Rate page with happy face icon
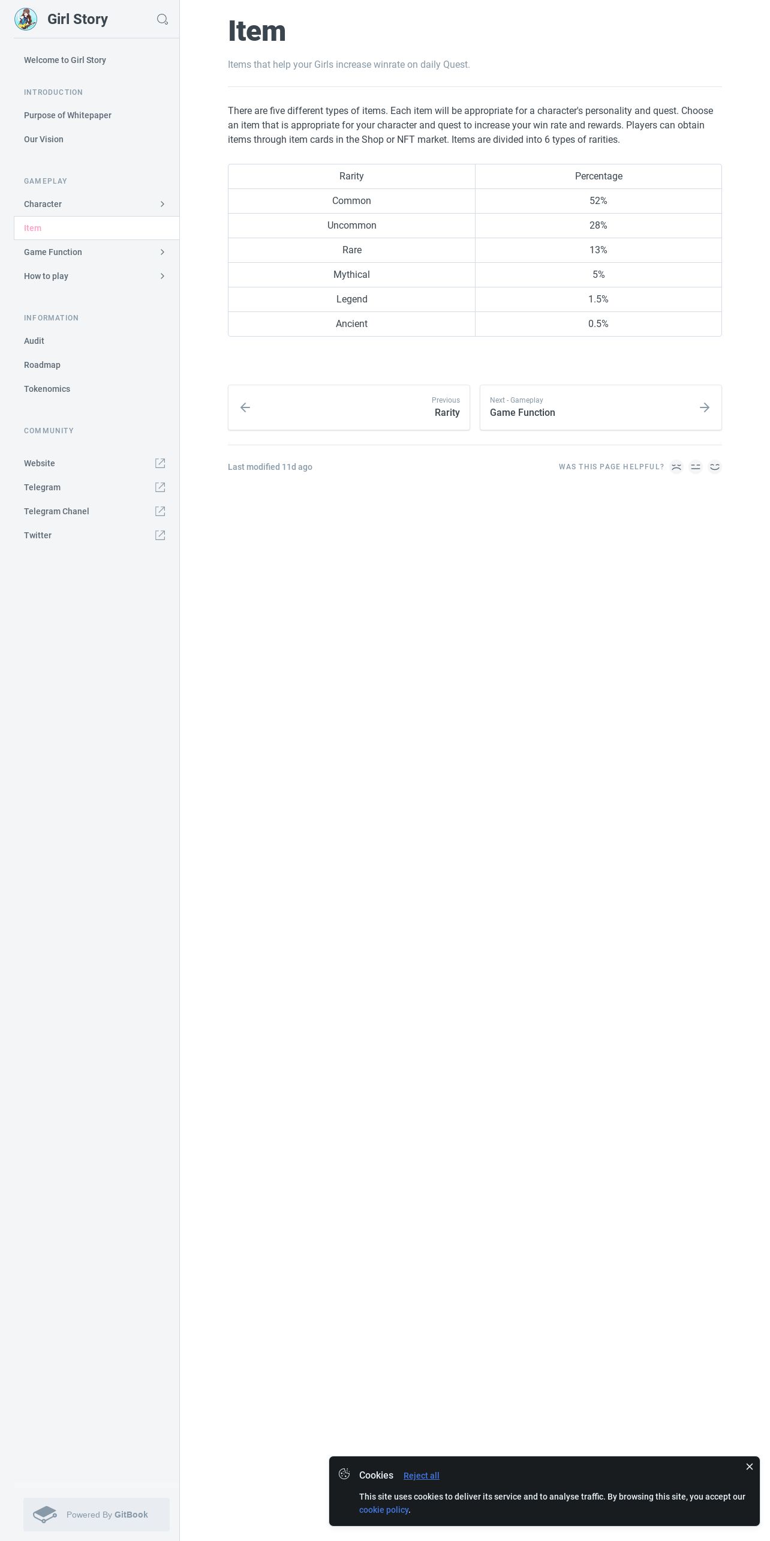The height and width of the screenshot is (1541, 770). tap(715, 467)
